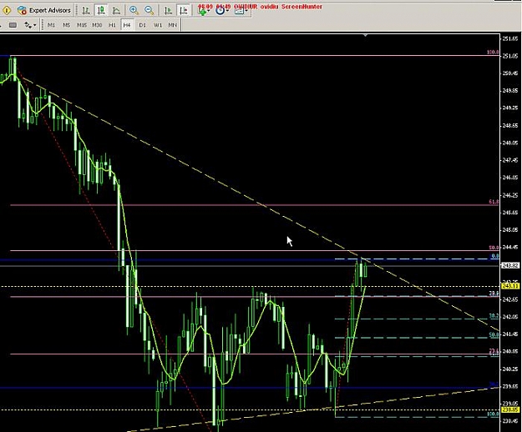Viewport: 522px width, 432px height.
Task: Expand the templates dropdown arrow
Action: [x=246, y=11]
